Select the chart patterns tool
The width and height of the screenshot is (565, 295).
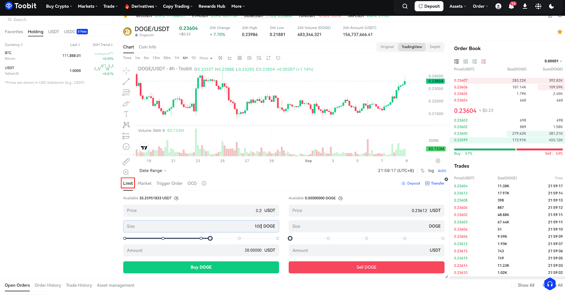pyautogui.click(x=126, y=125)
